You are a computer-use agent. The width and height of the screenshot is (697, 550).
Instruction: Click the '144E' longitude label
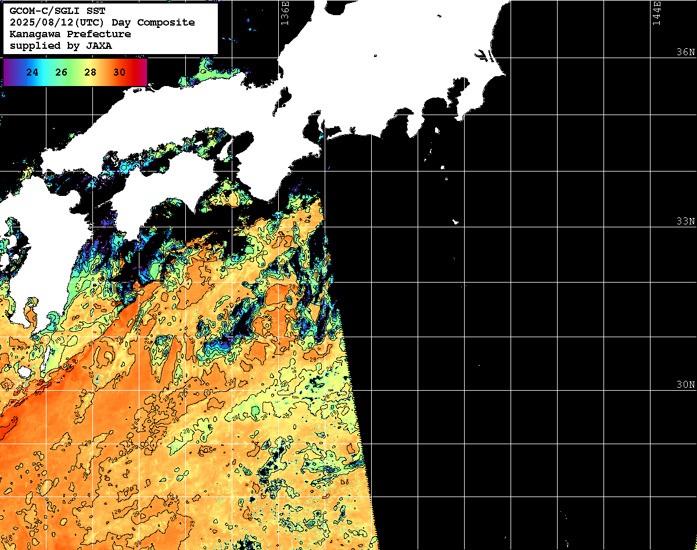pos(657,13)
